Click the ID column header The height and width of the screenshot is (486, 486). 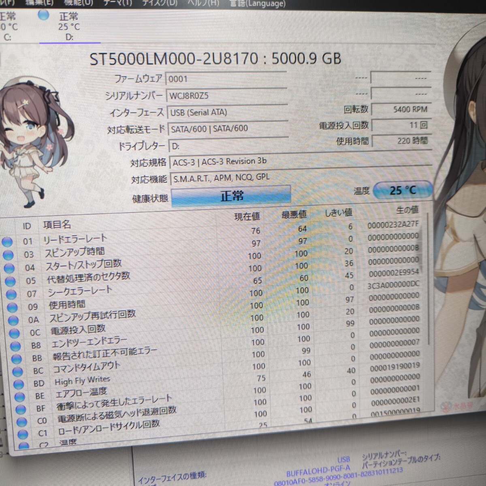pyautogui.click(x=27, y=226)
